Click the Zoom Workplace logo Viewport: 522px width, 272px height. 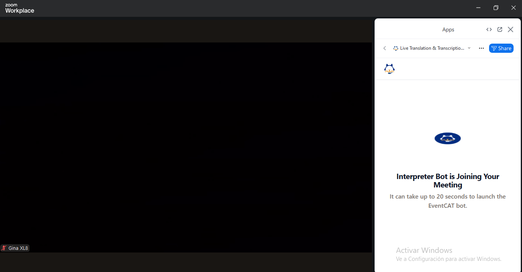pos(20,8)
